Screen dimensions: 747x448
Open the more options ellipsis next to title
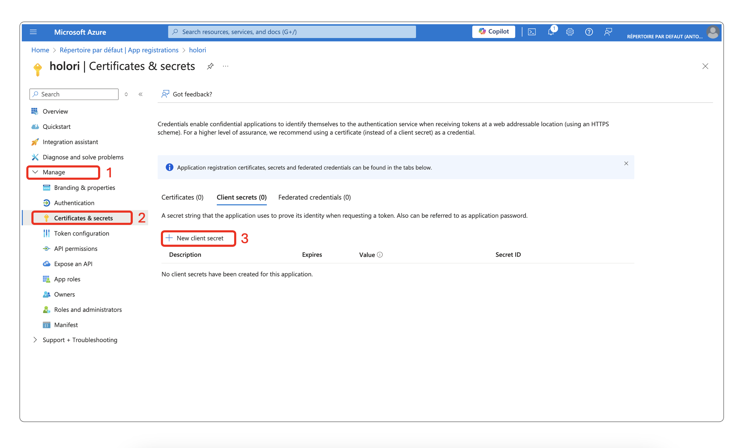click(x=225, y=66)
